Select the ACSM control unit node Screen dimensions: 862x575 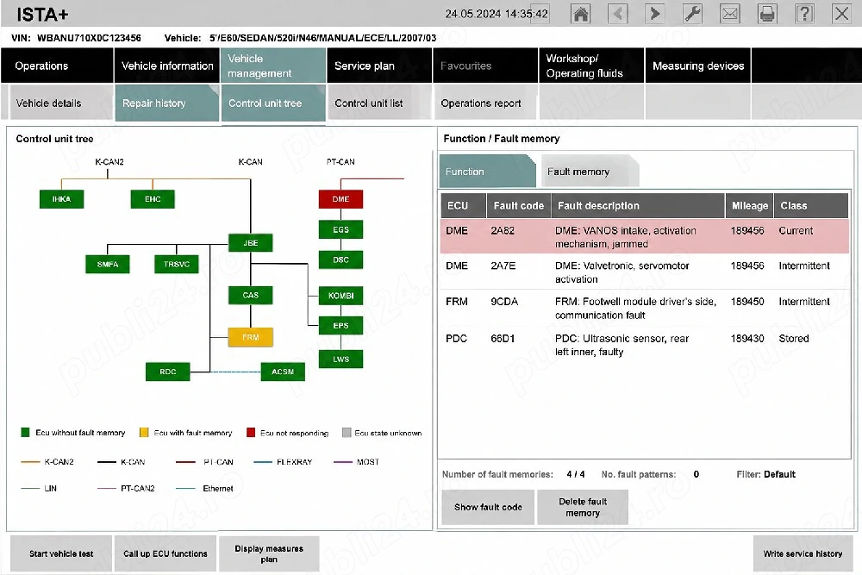pos(283,372)
